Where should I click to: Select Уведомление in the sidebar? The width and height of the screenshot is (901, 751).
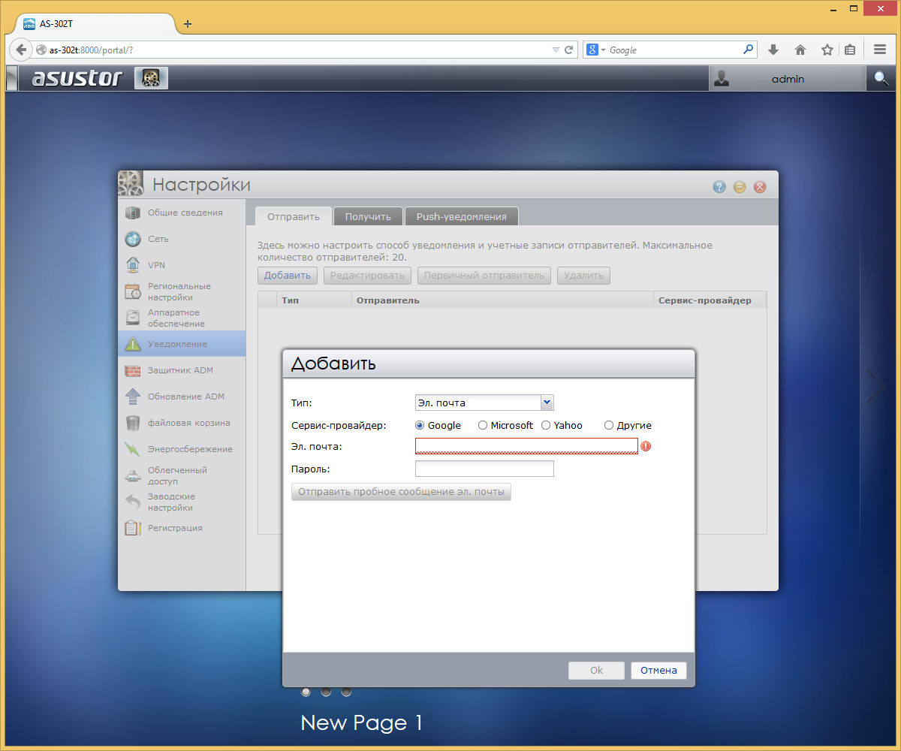[182, 344]
